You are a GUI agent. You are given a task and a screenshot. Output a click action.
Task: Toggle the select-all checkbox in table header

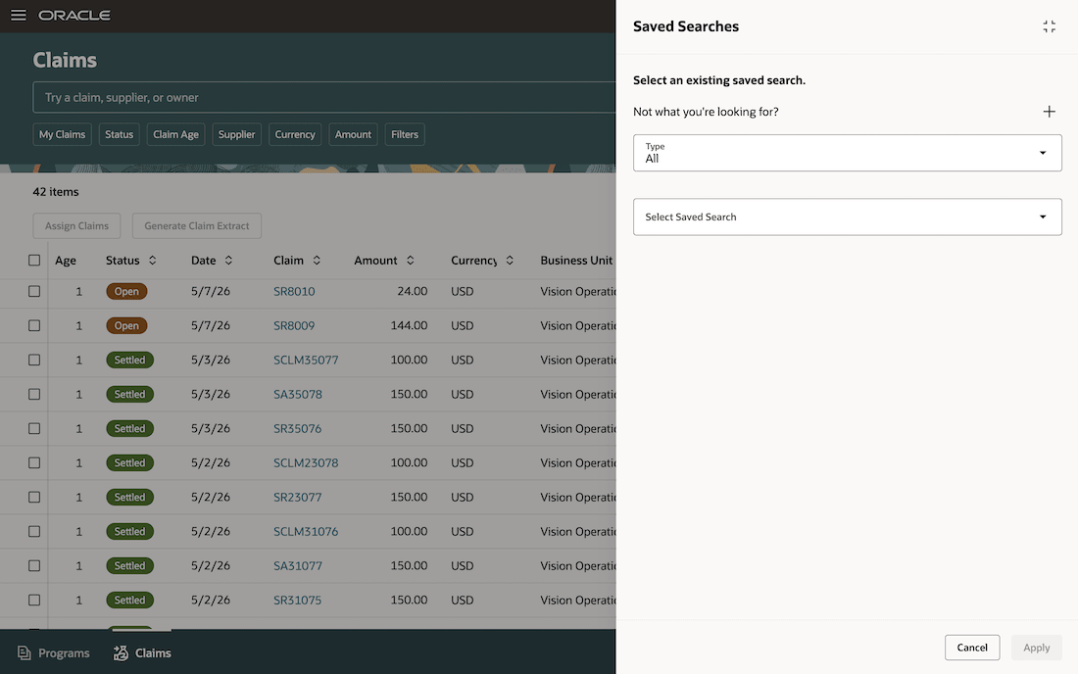click(x=34, y=261)
